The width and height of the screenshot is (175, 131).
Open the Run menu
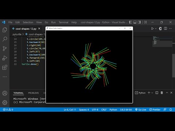point(53,22)
